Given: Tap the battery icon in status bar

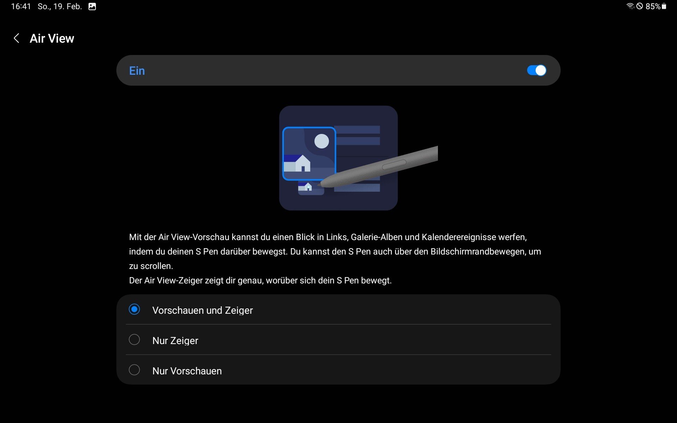Looking at the screenshot, I should (664, 6).
